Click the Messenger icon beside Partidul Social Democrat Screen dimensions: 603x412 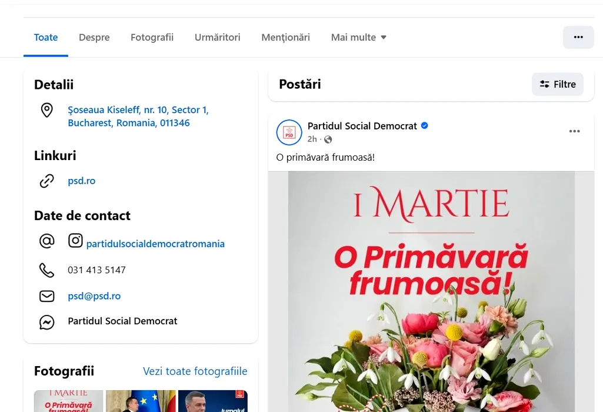(x=46, y=322)
